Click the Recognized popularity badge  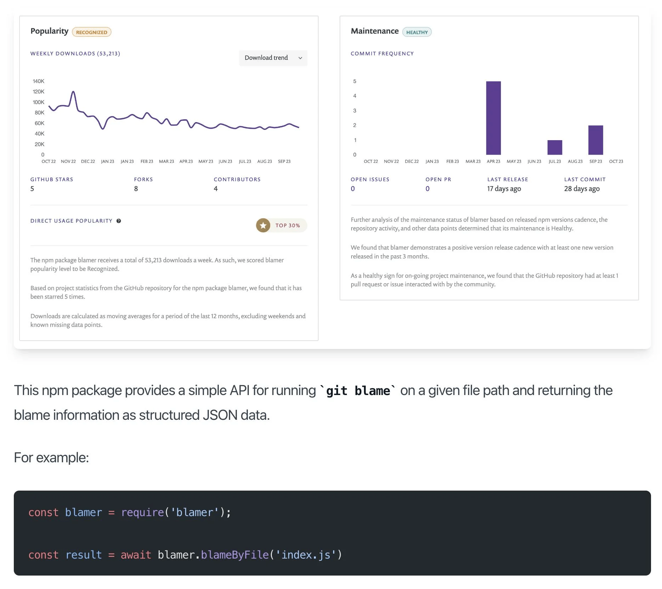click(x=91, y=32)
